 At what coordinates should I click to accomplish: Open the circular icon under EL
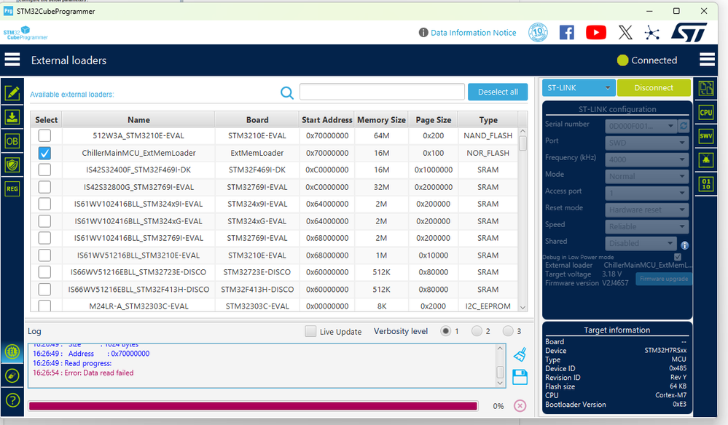12,376
